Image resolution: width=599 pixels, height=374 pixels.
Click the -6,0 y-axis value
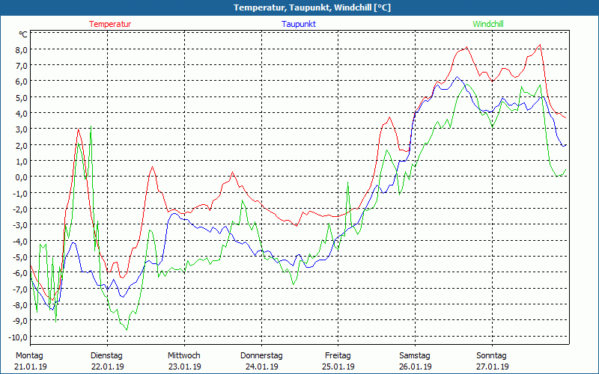(x=20, y=273)
